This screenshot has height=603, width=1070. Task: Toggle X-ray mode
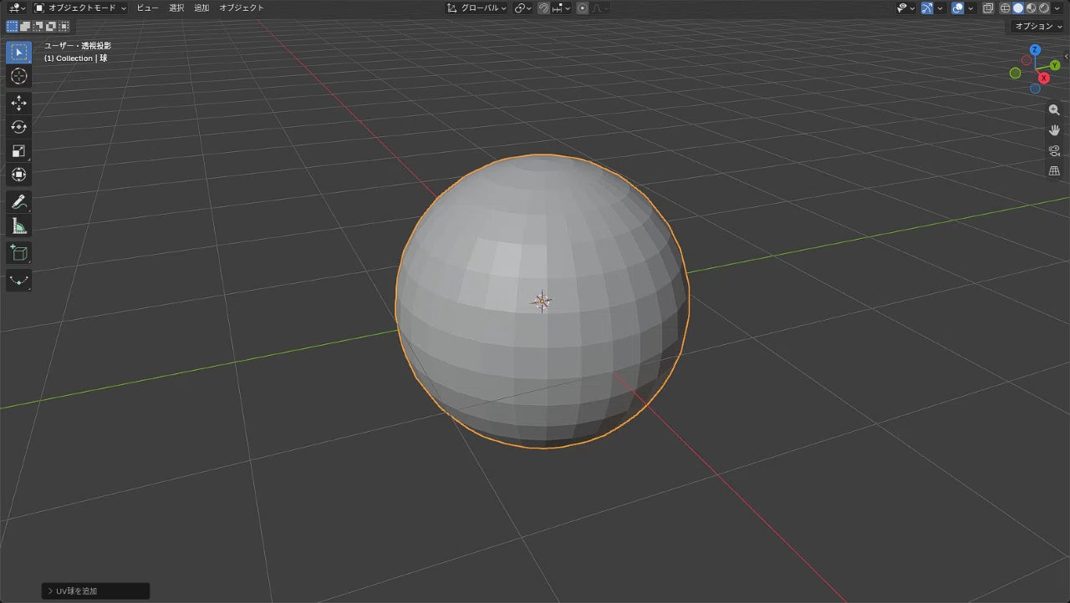[988, 8]
